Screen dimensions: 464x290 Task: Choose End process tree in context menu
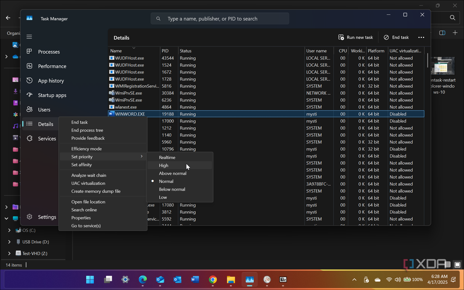click(x=103, y=130)
